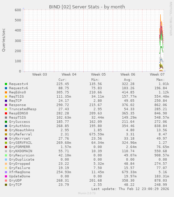Screen dimensions: 174x197
Task: Click the QryNXDOMAIN legend swatch
Action: [x=6, y=151]
